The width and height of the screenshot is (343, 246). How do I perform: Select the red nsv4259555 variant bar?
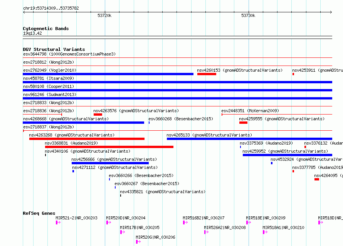point(243,123)
